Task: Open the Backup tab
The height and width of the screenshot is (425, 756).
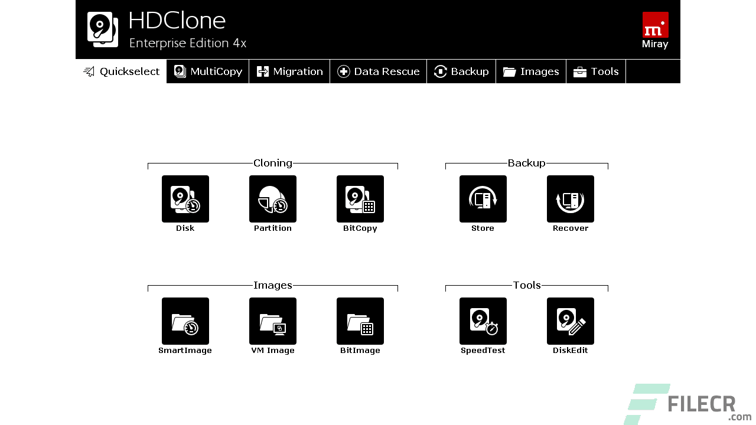Action: tap(461, 71)
